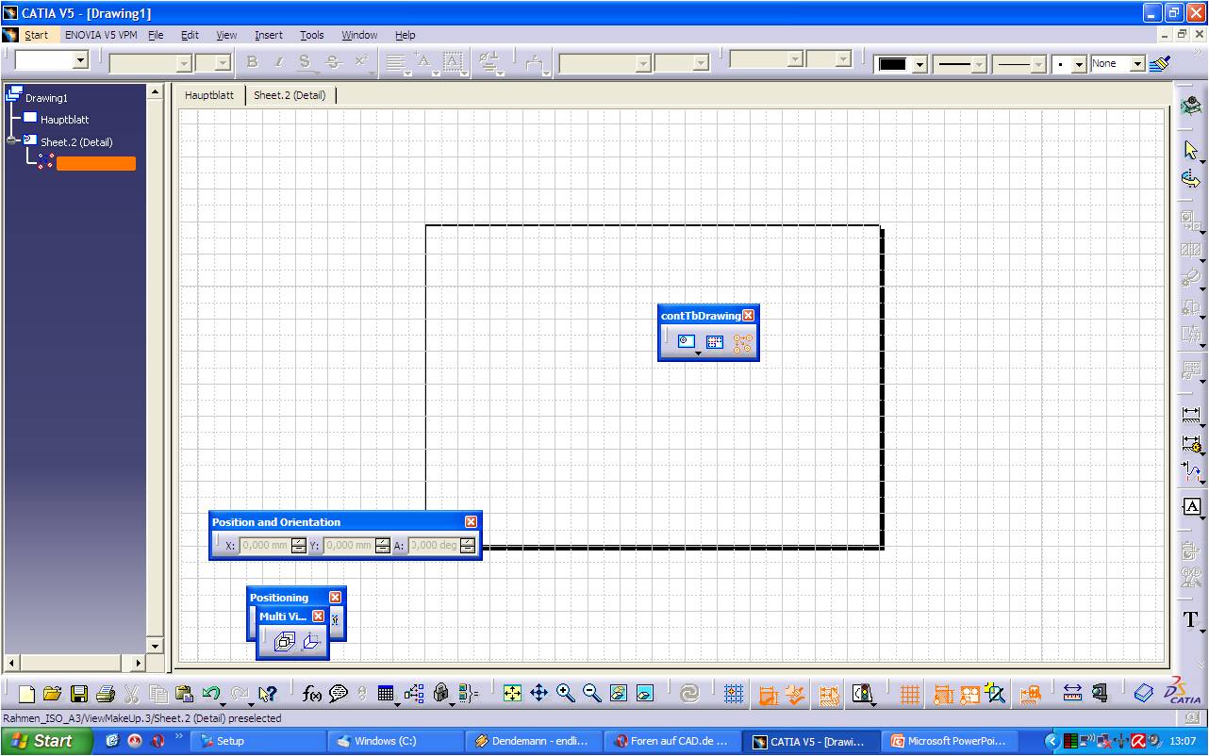1209x756 pixels.
Task: Click the Zoom Out magnifier
Action: pyautogui.click(x=591, y=694)
